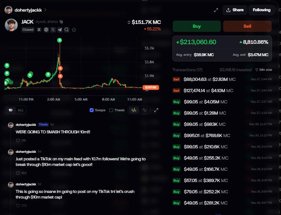Open dohertyjackk profile chevron
The image size is (281, 215).
45,10
